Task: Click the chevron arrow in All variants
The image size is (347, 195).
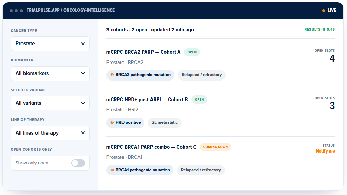Action: [x=83, y=103]
